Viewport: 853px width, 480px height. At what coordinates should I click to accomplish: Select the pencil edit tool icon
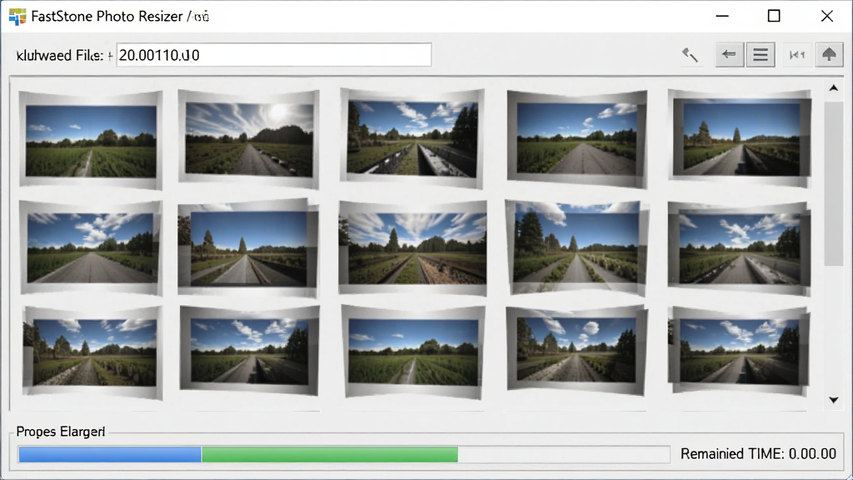click(690, 54)
